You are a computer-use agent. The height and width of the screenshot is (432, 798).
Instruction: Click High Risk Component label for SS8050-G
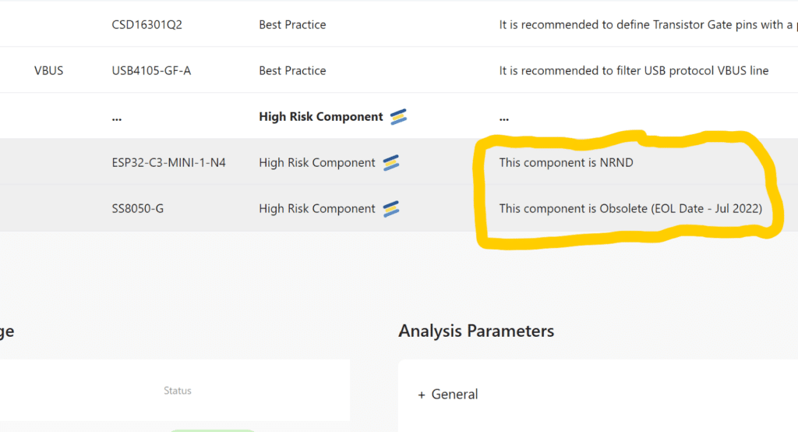(316, 209)
